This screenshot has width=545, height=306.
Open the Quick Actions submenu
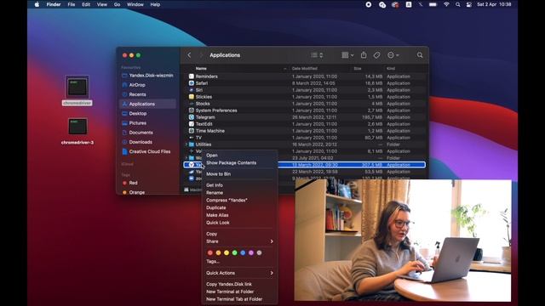(239, 273)
